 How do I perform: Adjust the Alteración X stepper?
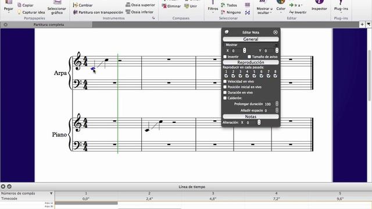pyautogui.click(x=259, y=122)
